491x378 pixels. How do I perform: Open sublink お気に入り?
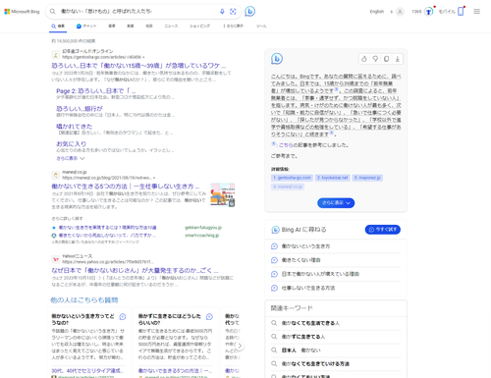[72, 143]
